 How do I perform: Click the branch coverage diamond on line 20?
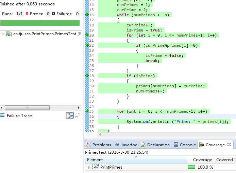(x=87, y=35)
